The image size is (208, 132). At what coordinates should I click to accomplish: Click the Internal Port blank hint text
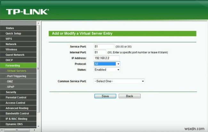click(x=138, y=52)
